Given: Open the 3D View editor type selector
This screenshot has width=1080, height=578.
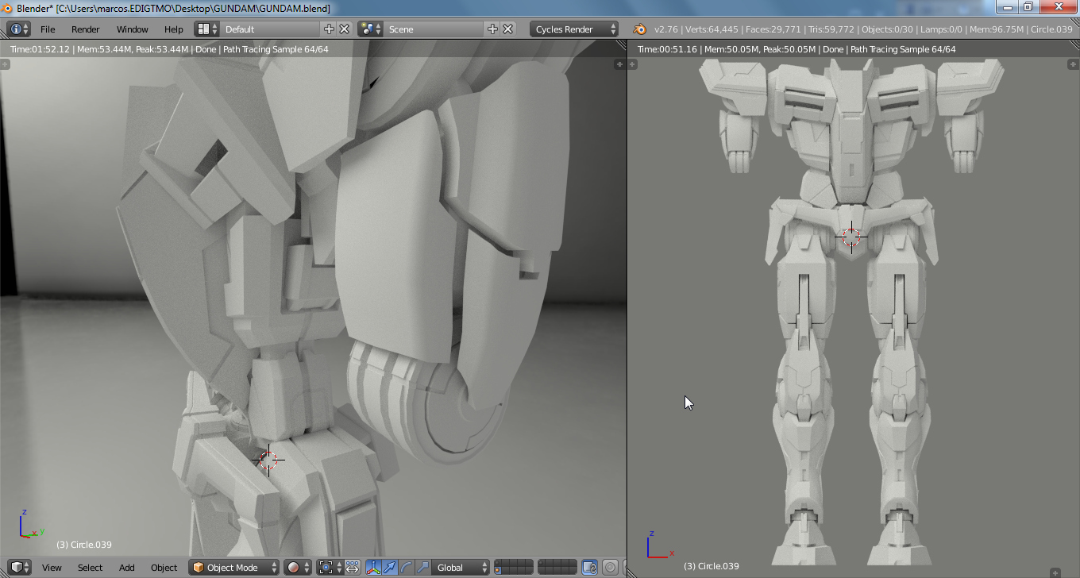Looking at the screenshot, I should (x=20, y=568).
